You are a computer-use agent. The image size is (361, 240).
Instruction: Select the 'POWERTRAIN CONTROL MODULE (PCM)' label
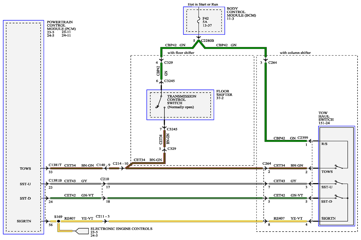61,25
